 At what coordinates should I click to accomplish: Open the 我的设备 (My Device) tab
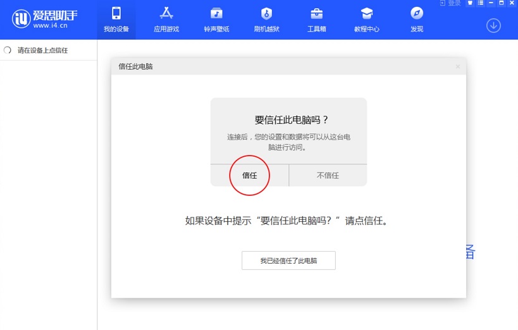116,20
